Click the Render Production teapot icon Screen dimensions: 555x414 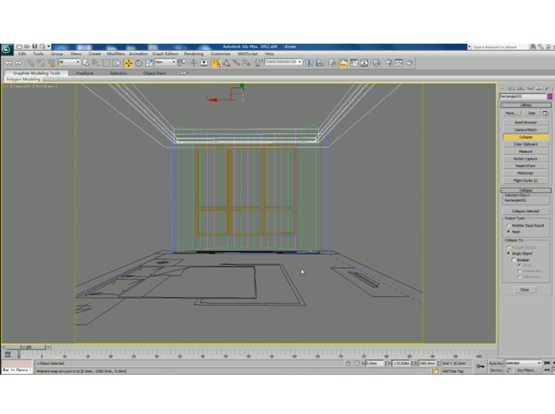(x=409, y=63)
